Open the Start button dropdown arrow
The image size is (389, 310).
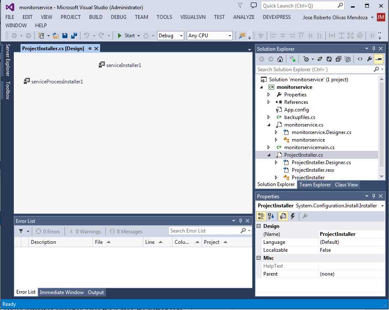139,36
